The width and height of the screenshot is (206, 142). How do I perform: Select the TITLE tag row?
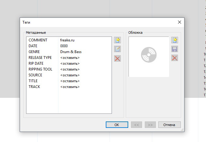tap(69, 81)
